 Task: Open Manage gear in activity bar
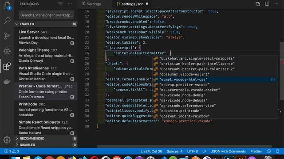tap(7, 140)
